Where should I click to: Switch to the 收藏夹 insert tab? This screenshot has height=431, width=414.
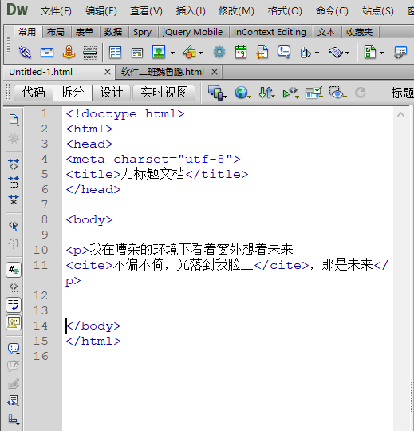(x=359, y=32)
